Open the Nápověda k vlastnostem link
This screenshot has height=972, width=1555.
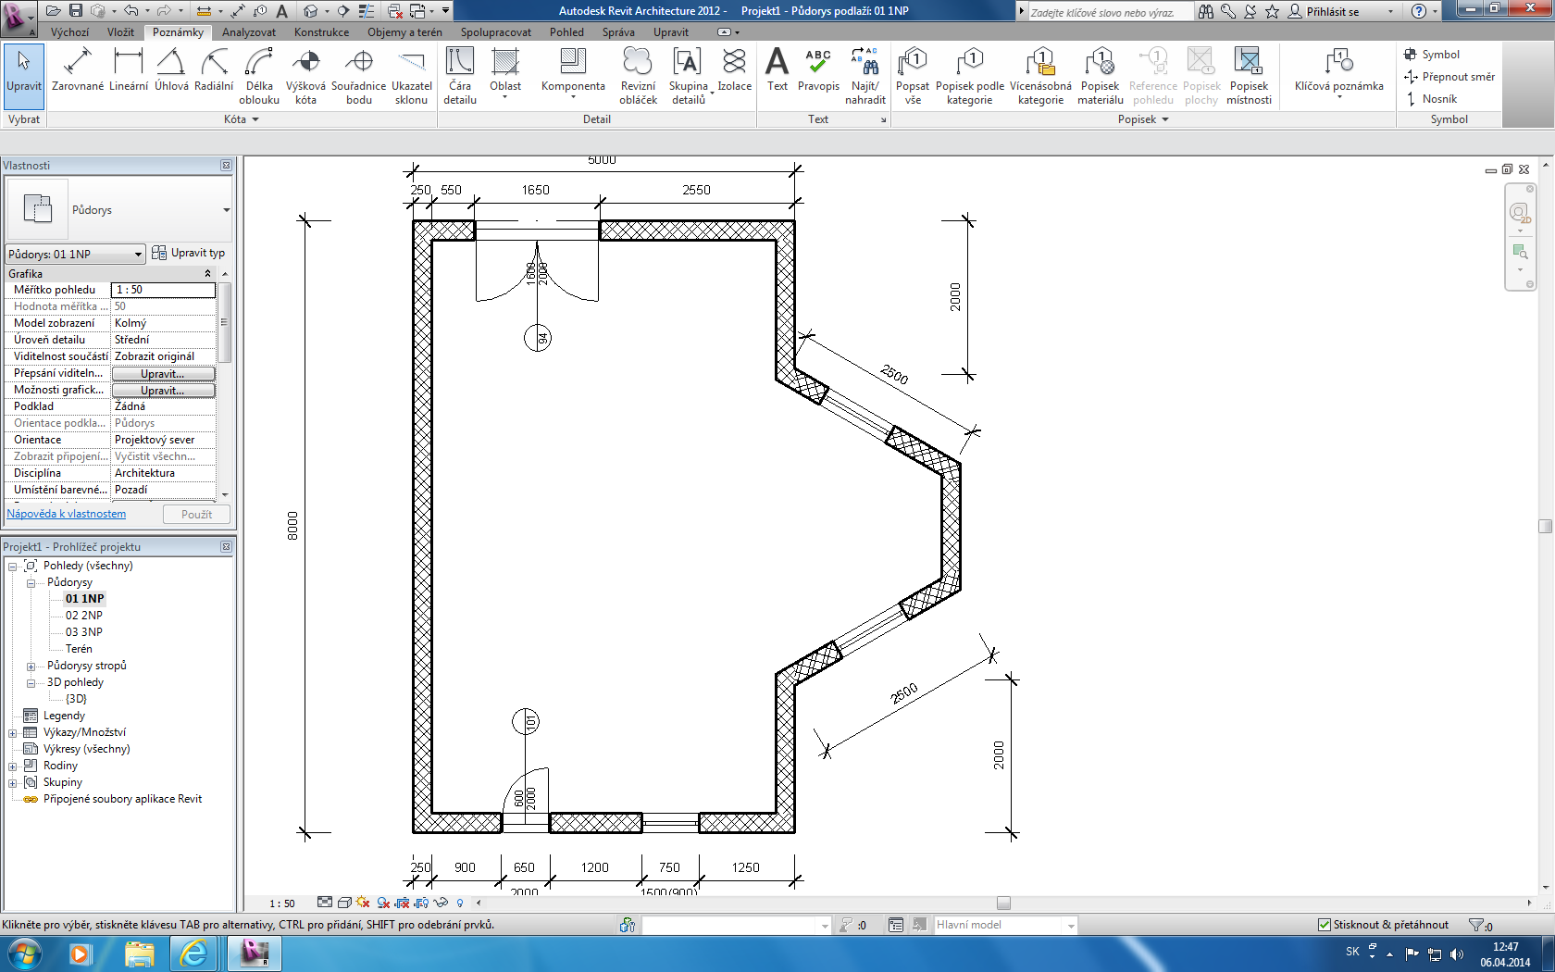click(x=67, y=514)
